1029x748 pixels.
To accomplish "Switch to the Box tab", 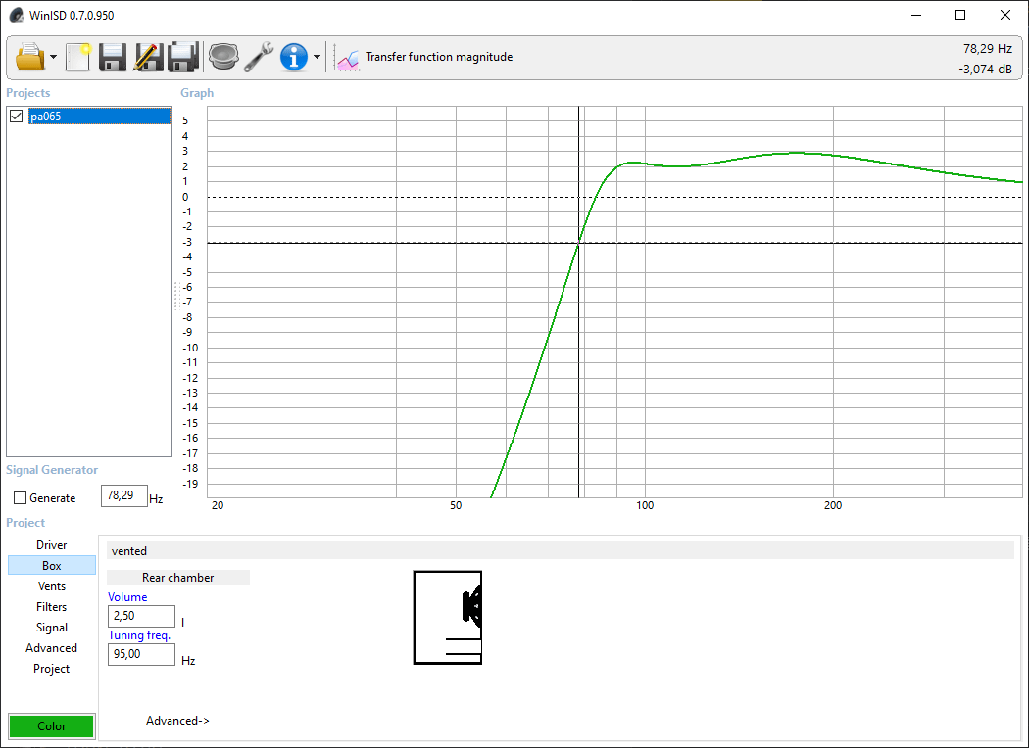I will click(51, 565).
